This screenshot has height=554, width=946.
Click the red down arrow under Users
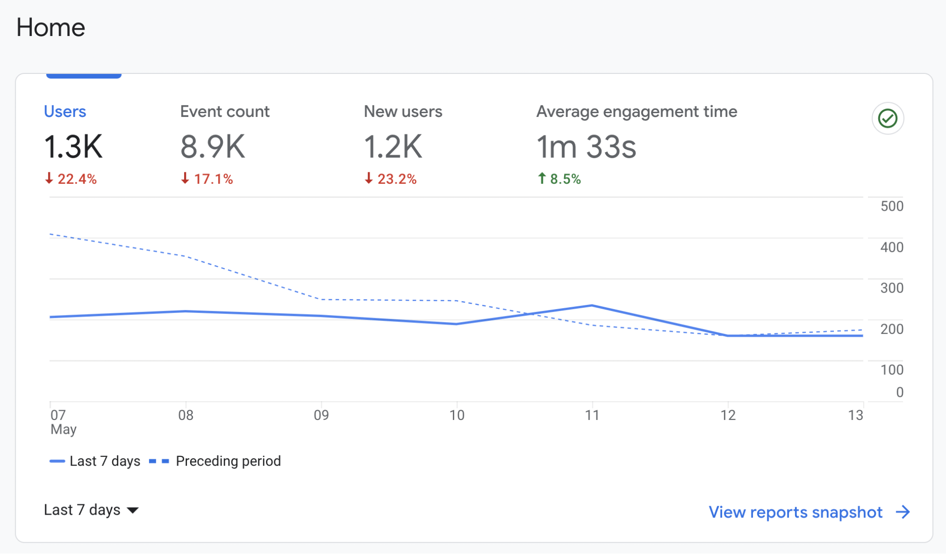[50, 179]
